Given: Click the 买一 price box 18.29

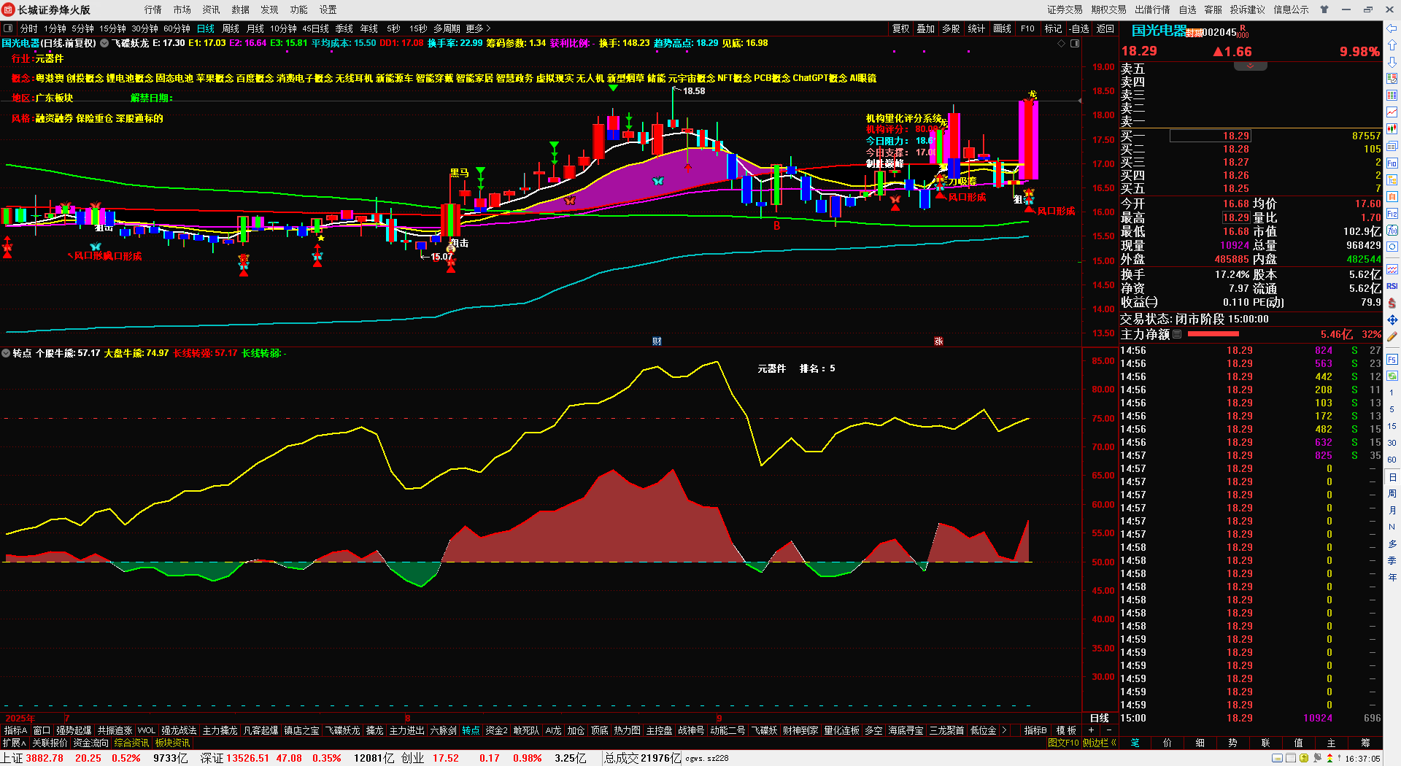Looking at the screenshot, I should click(1211, 136).
